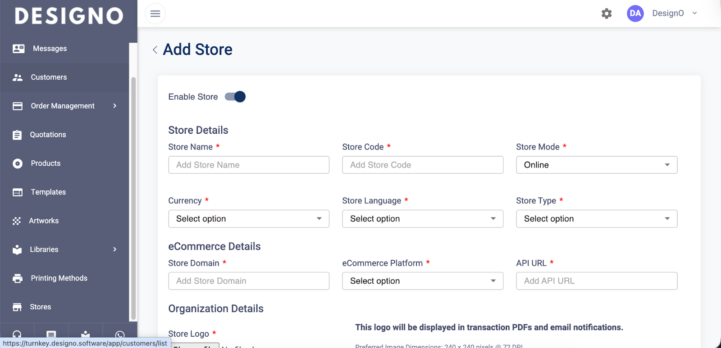This screenshot has height=348, width=721.
Task: Click the Artworks dots icon
Action: [17, 221]
